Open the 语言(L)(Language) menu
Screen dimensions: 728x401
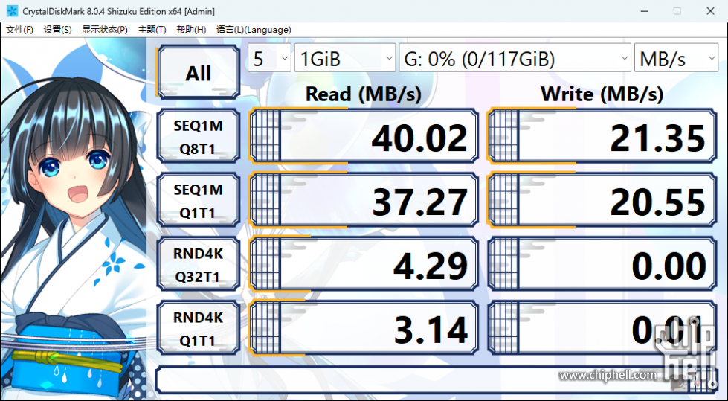[254, 30]
